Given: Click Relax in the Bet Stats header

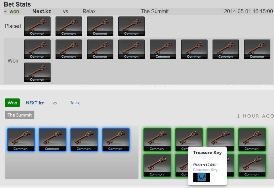Looking at the screenshot, I should pos(89,12).
